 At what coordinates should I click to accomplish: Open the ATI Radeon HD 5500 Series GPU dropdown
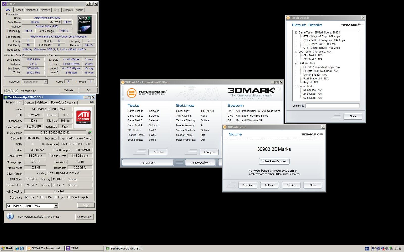point(56,206)
